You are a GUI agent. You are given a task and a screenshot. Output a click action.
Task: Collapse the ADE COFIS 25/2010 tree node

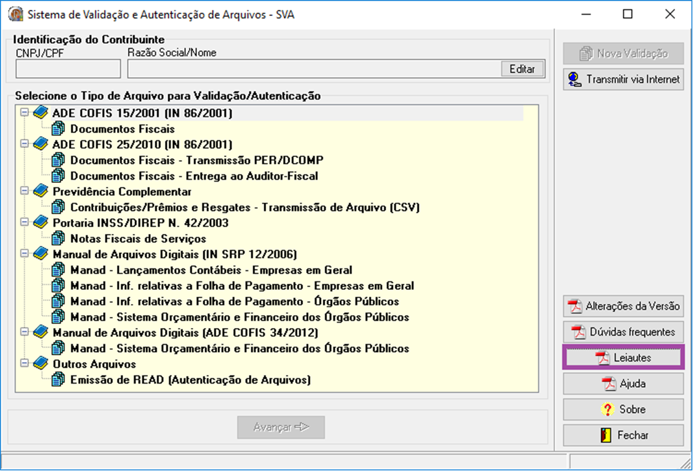pos(25,144)
